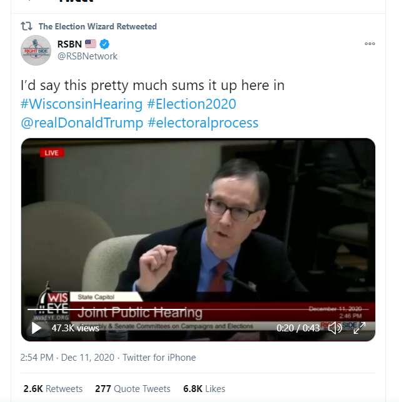Screen dimensions: 399x402
Task: Click the RSBN display name
Action: tap(69, 44)
